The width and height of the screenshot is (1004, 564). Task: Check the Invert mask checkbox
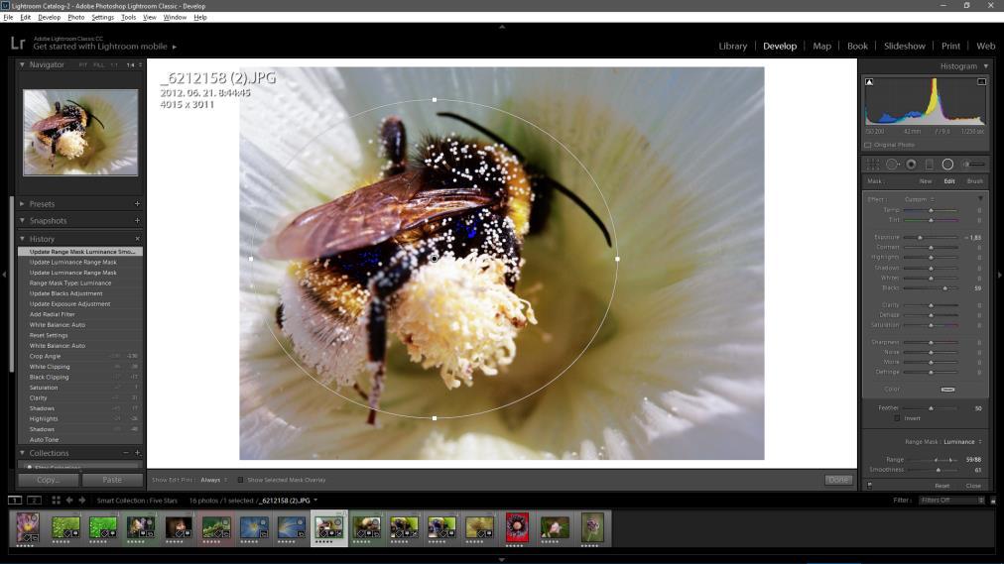coord(897,418)
